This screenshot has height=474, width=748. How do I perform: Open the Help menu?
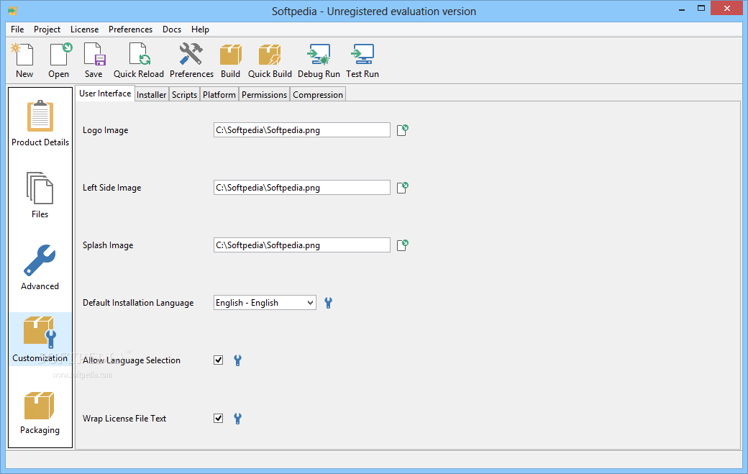coord(201,29)
